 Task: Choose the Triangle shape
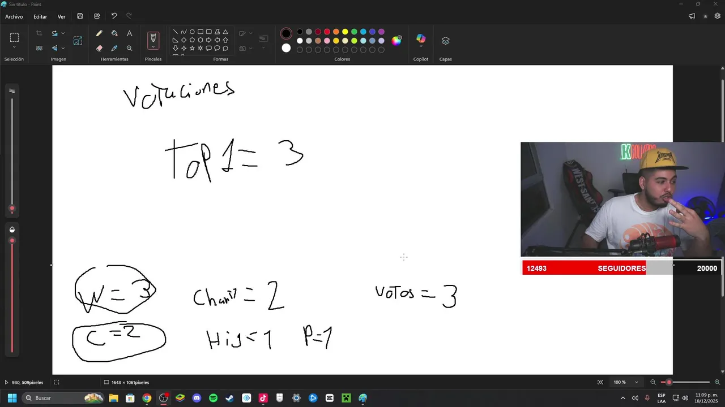click(x=225, y=32)
